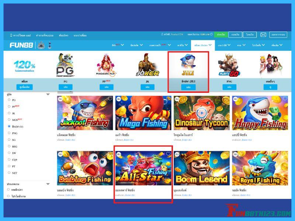This screenshot has width=295, height=221.
Task: Click the play button under PP
Action: 107,87
